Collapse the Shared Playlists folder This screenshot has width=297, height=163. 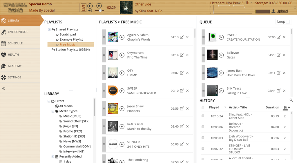tap(49, 30)
